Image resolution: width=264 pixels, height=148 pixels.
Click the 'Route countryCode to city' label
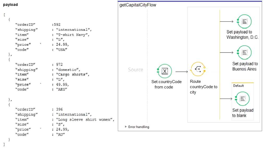pyautogui.click(x=203, y=87)
